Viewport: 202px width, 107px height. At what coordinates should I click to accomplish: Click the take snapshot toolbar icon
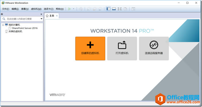click(89, 9)
